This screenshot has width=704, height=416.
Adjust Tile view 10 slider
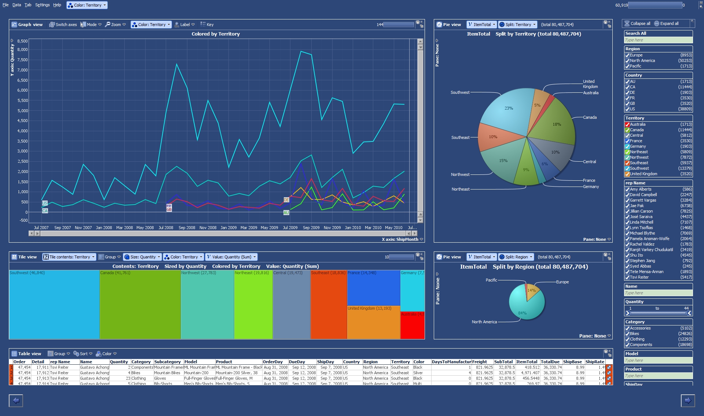pyautogui.click(x=401, y=257)
